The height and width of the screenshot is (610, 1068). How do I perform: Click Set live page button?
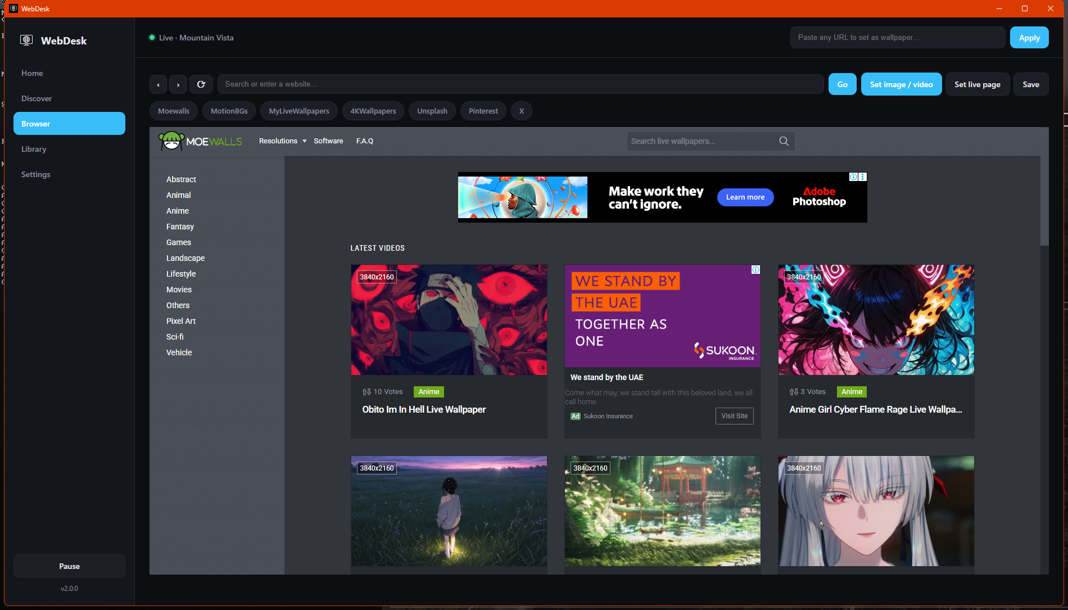[978, 84]
